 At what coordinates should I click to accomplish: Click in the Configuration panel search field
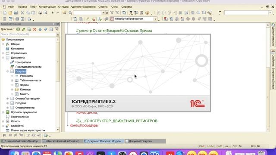(x=28, y=34)
